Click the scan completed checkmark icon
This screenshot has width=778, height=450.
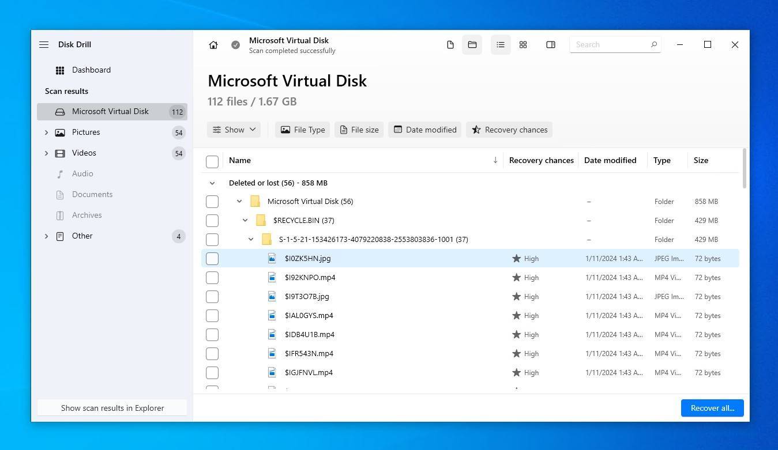[235, 45]
